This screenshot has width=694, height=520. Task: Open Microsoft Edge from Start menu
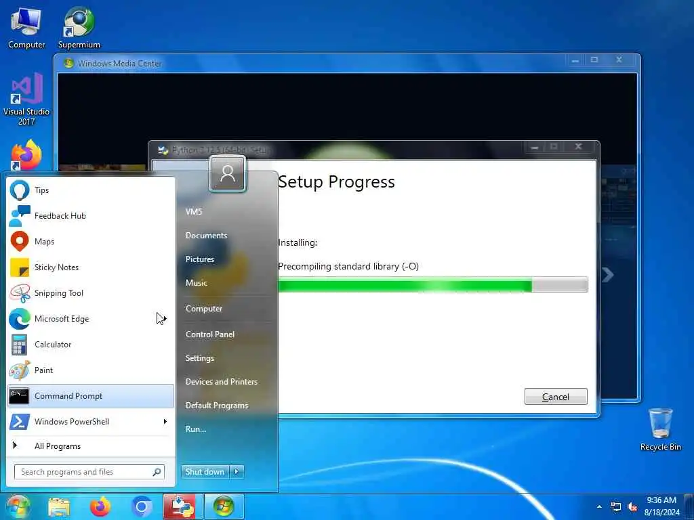pos(91,319)
